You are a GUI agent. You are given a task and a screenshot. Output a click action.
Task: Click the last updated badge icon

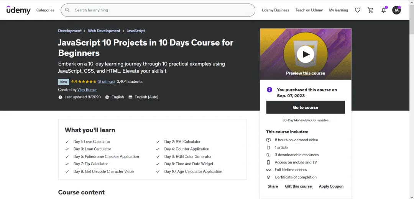pos(60,97)
